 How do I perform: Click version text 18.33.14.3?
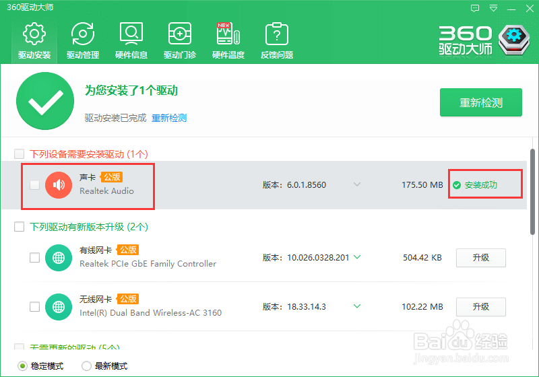(307, 306)
